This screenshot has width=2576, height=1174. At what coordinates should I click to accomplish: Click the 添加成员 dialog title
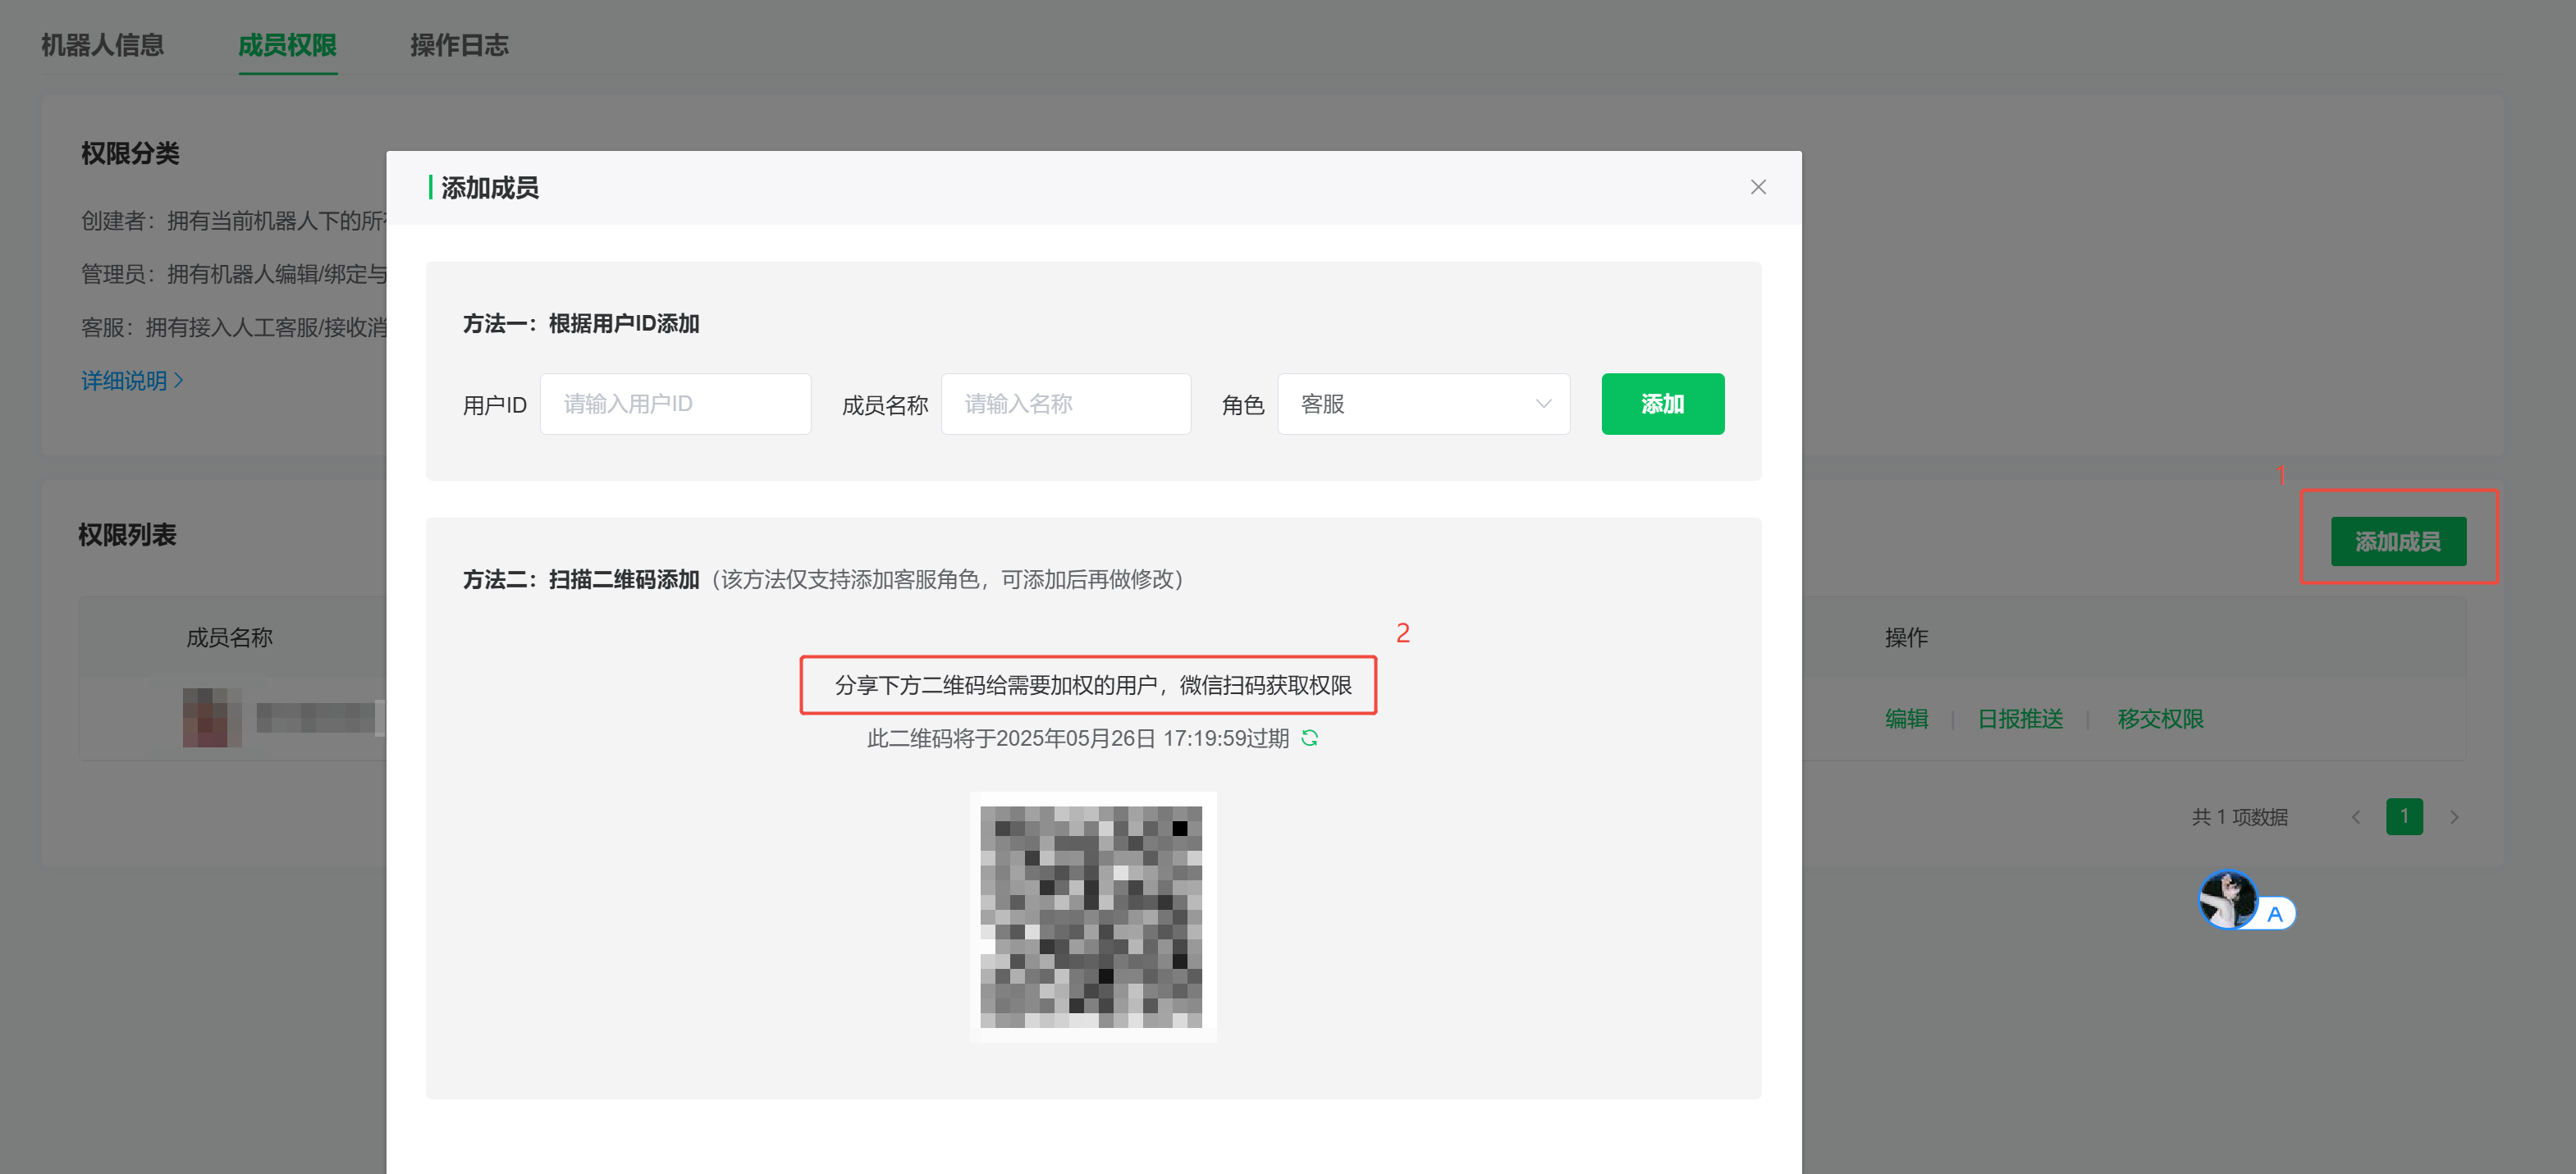coord(489,188)
